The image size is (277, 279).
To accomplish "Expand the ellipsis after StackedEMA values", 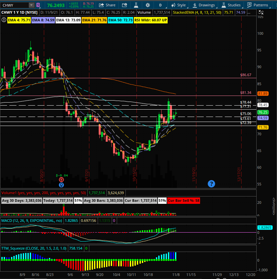I will [249, 13].
